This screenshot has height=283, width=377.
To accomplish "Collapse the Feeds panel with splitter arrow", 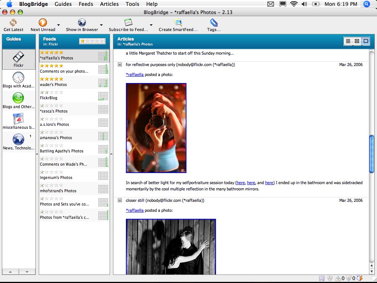I will (111, 154).
